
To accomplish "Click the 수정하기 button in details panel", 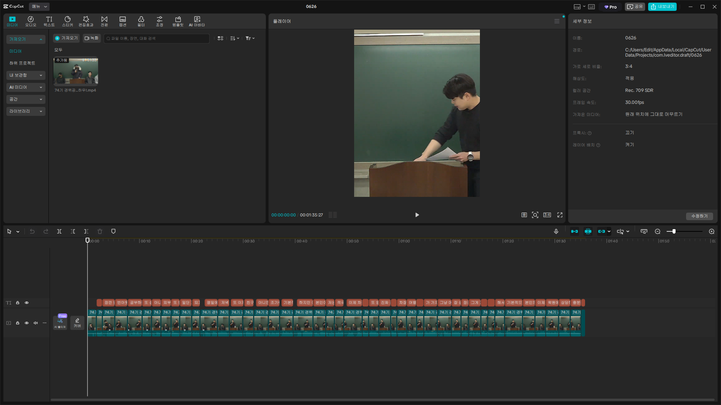I will click(699, 216).
